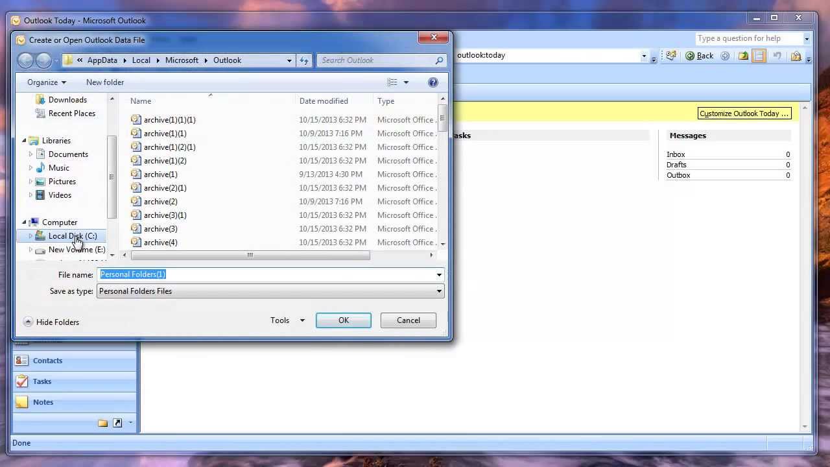Click Customize Outlook Today button
This screenshot has width=830, height=467.
click(744, 114)
